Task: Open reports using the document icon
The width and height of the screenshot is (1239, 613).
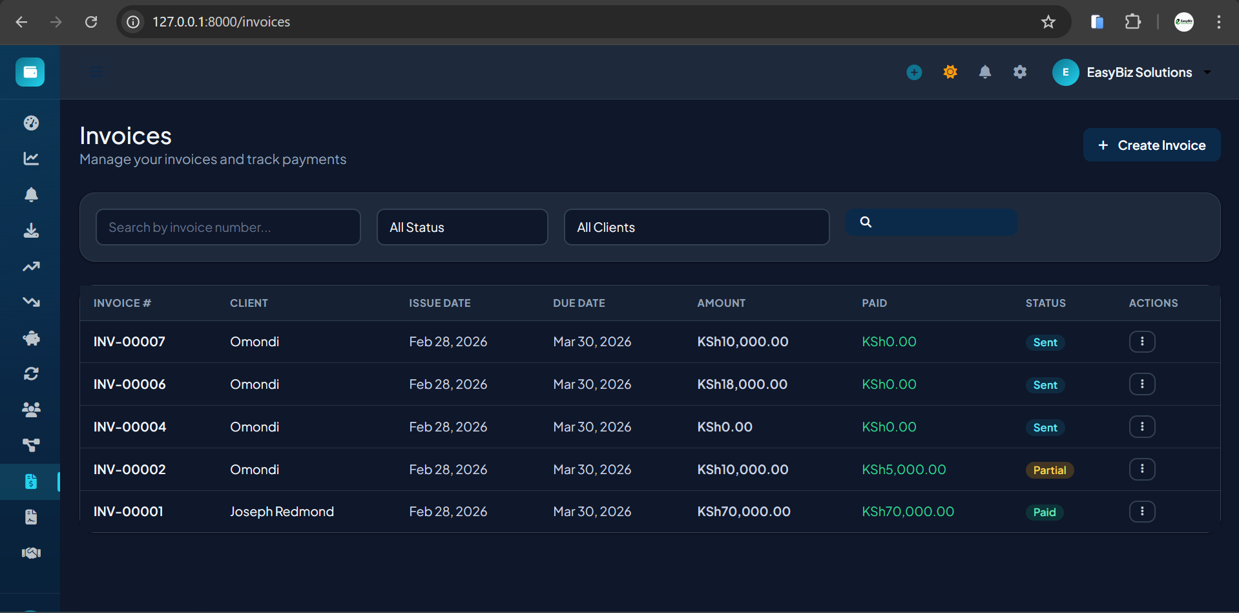Action: tap(30, 517)
